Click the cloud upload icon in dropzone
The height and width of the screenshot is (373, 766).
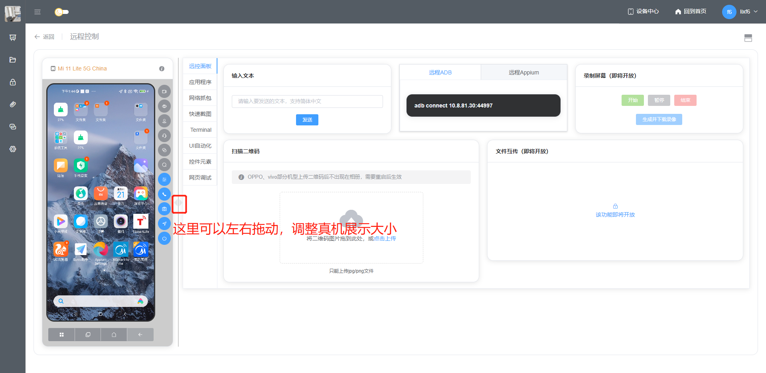(351, 219)
